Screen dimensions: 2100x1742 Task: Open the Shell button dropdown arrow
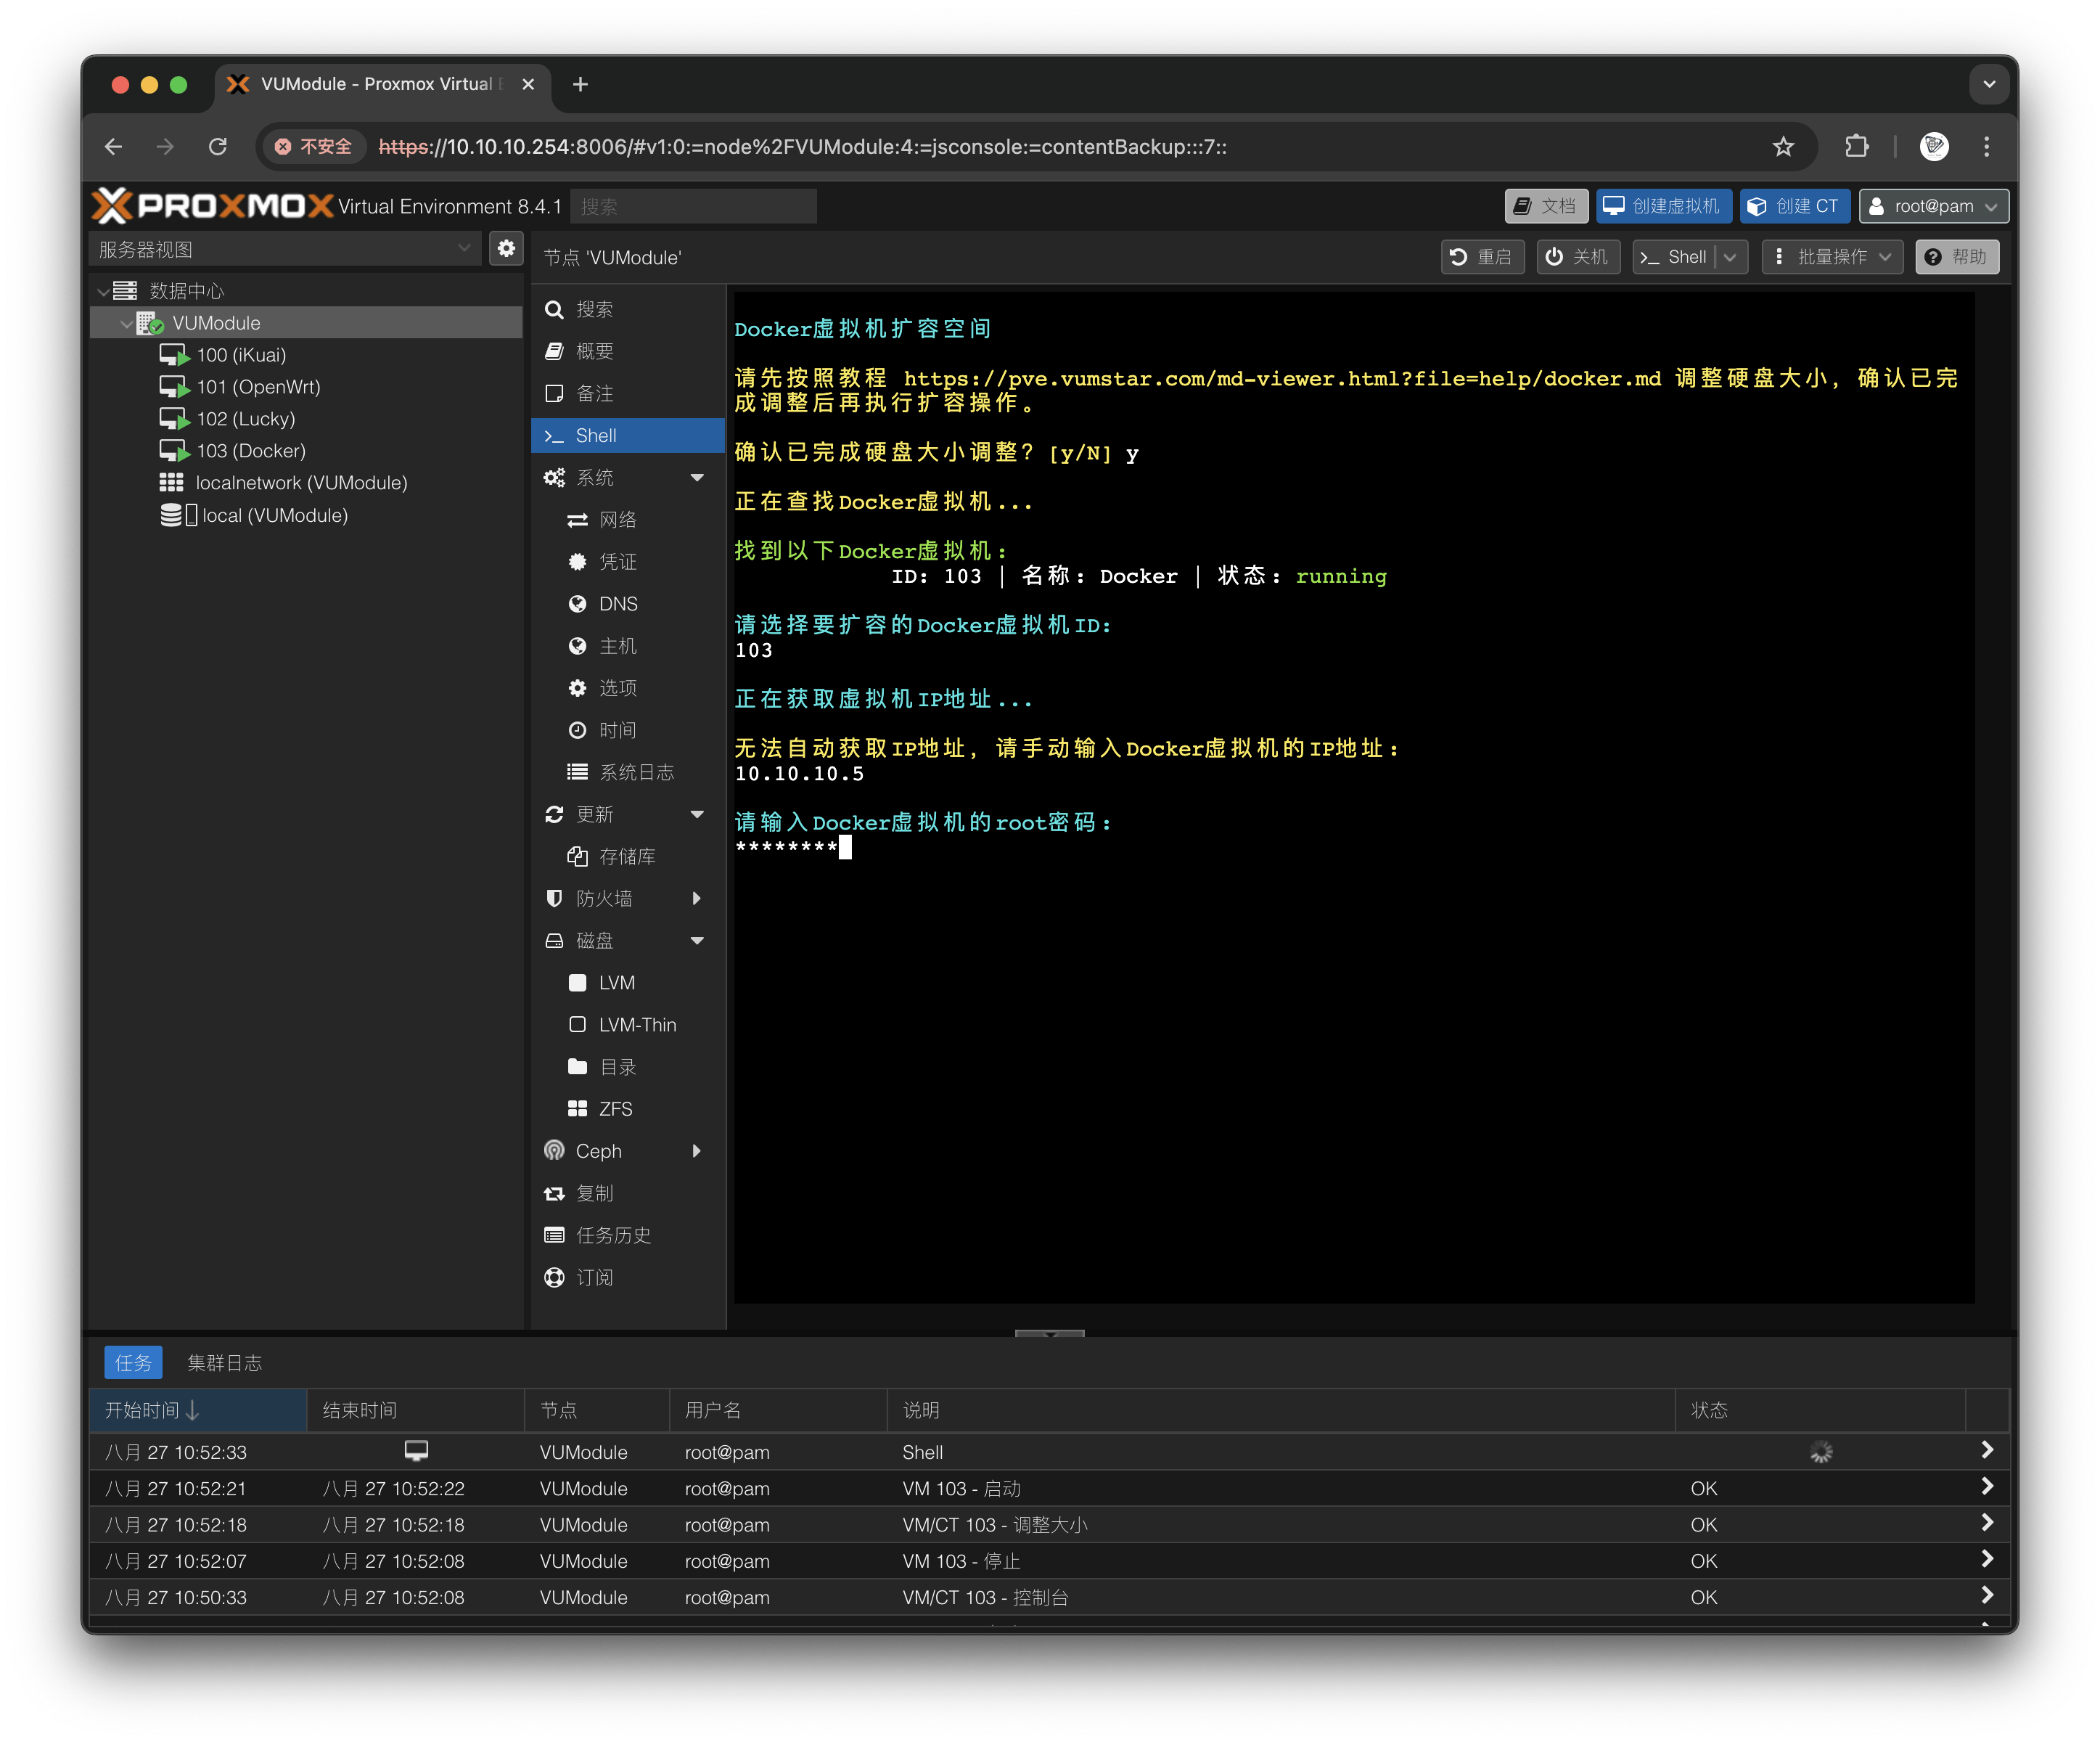tap(1731, 257)
